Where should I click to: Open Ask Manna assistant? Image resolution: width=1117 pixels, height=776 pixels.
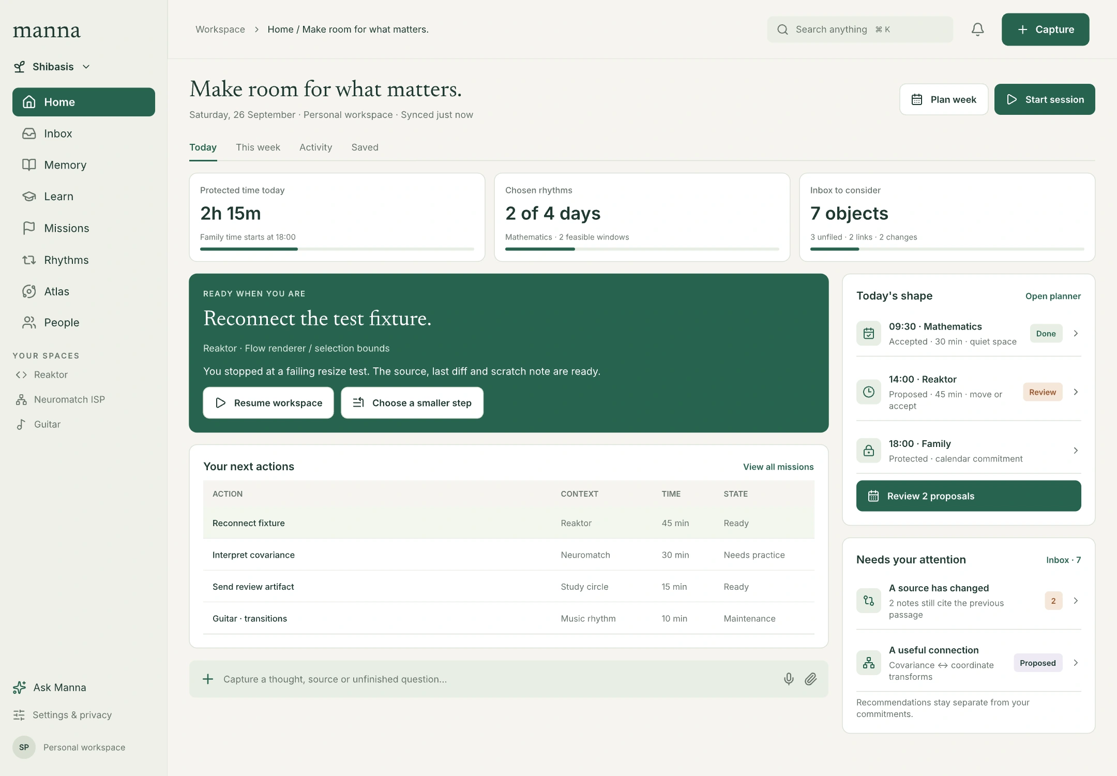(50, 688)
